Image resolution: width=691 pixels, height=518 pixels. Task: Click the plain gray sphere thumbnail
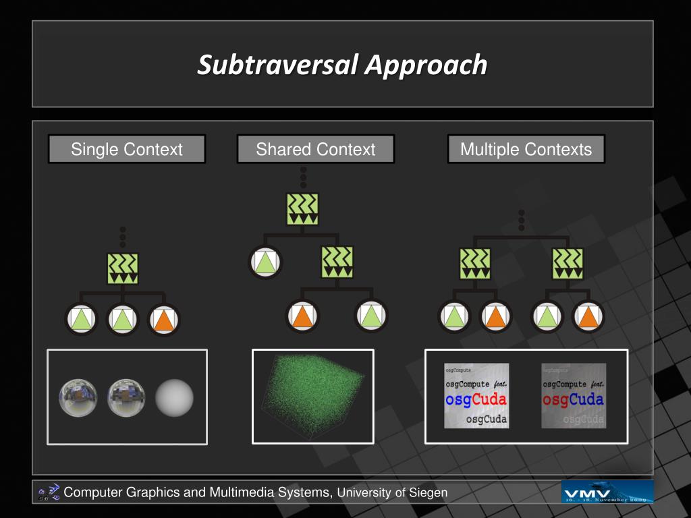click(x=175, y=398)
